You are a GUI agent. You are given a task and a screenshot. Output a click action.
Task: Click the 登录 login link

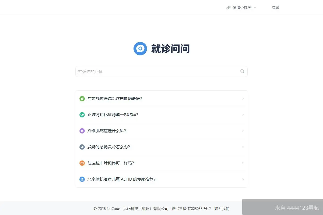(x=276, y=8)
